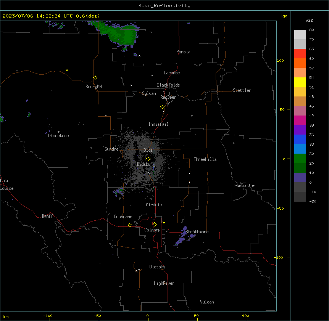Select the Strathmore label
Viewport: 329px width, 321px height.
point(197,232)
